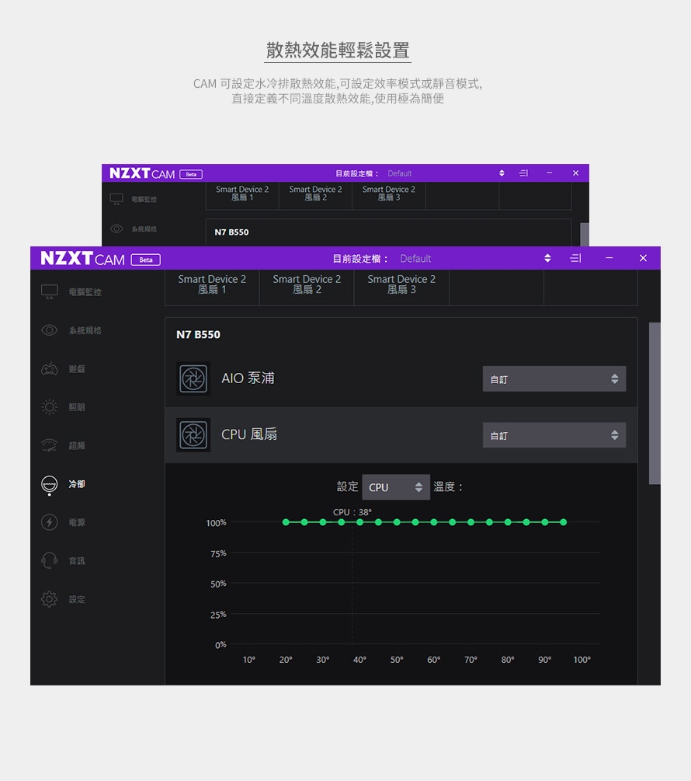The width and height of the screenshot is (691, 781).
Task: Click the fan icon beside AIO 泵浦
Action: pos(193,378)
